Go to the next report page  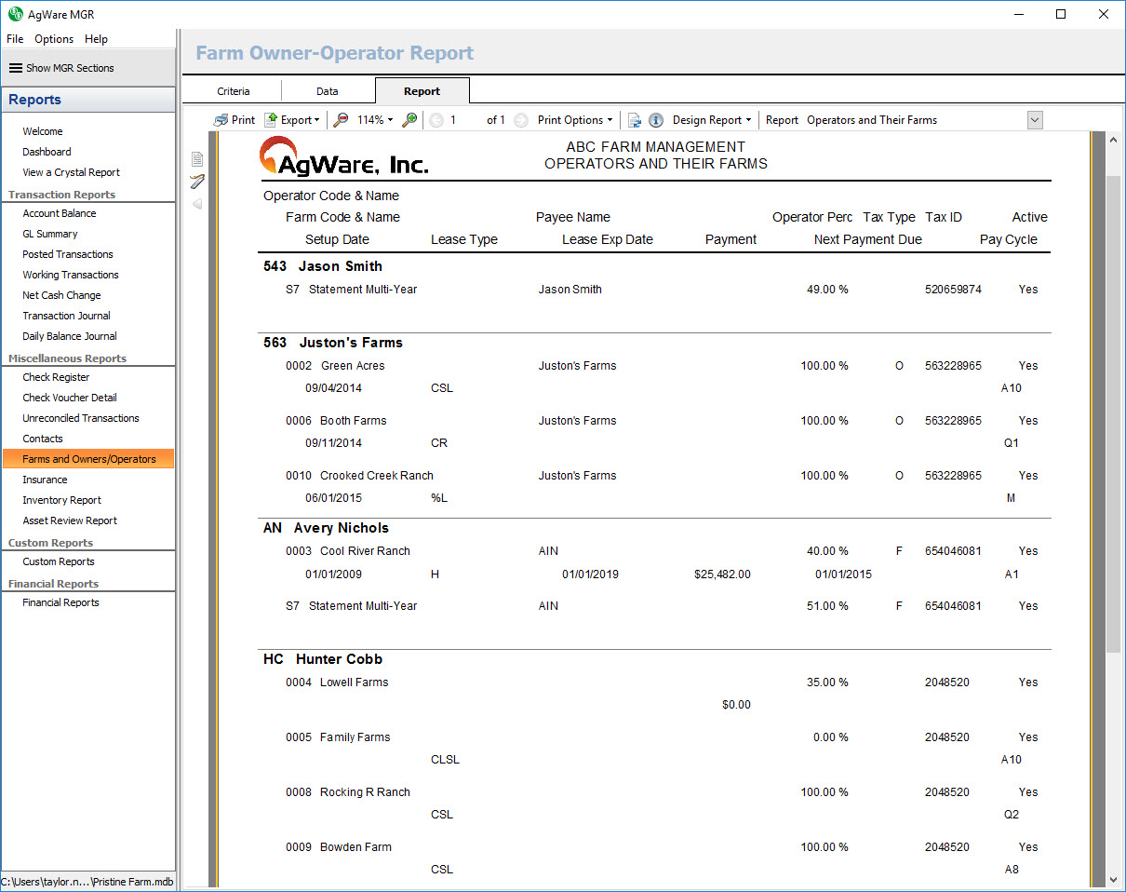coord(521,120)
